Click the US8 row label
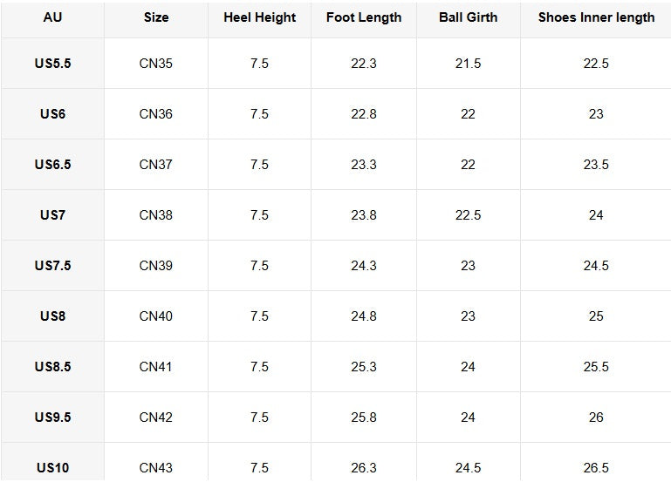This screenshot has width=671, height=482. [52, 316]
